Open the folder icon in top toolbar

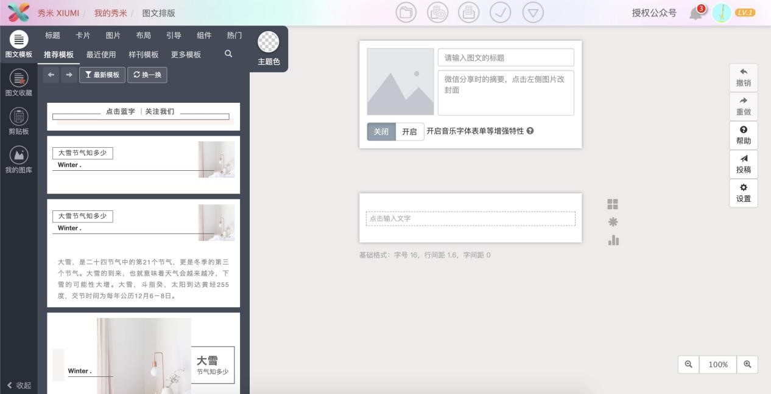click(x=406, y=13)
